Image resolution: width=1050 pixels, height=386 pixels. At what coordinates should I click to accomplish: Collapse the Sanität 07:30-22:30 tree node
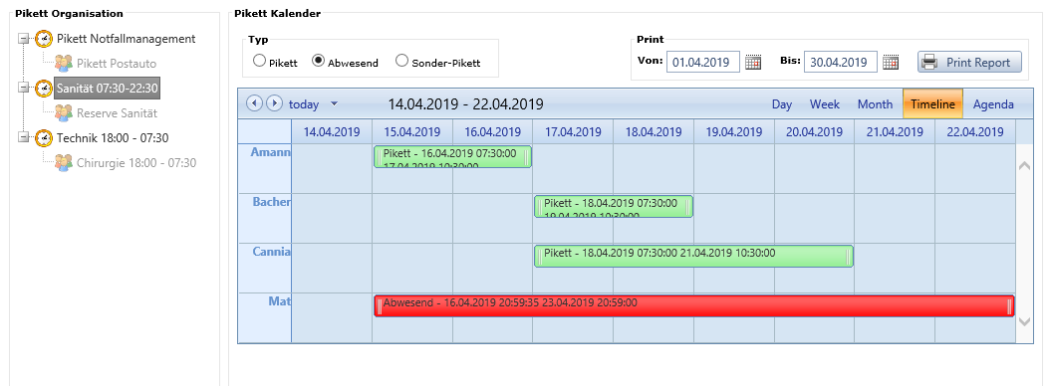(x=24, y=88)
